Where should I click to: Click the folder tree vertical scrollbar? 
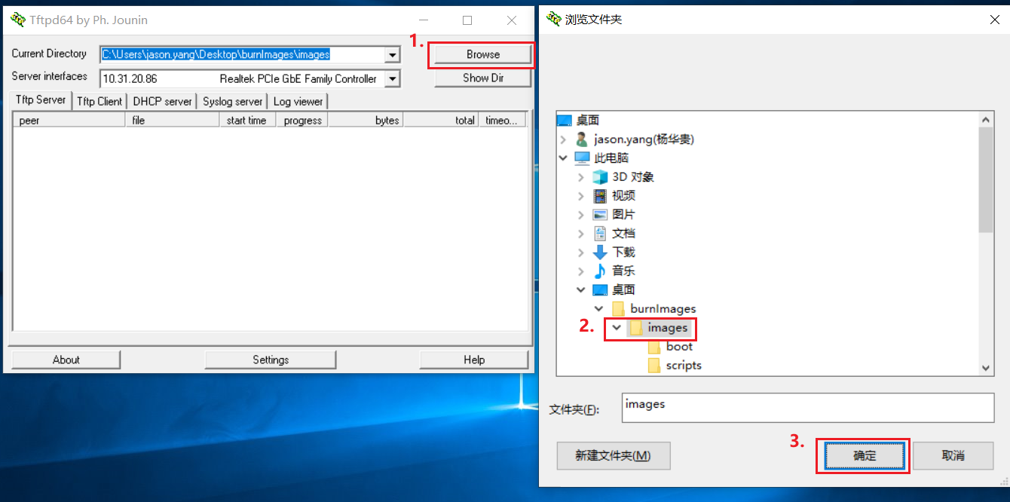coord(986,243)
